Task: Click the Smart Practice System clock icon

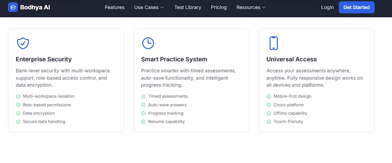Action: click(148, 43)
